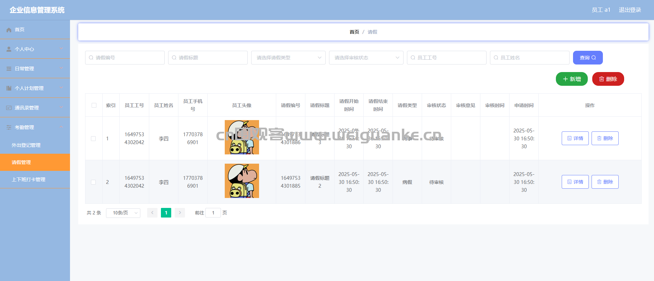Click the sliders icon next to 考勤管理
This screenshot has width=654, height=281.
point(9,128)
